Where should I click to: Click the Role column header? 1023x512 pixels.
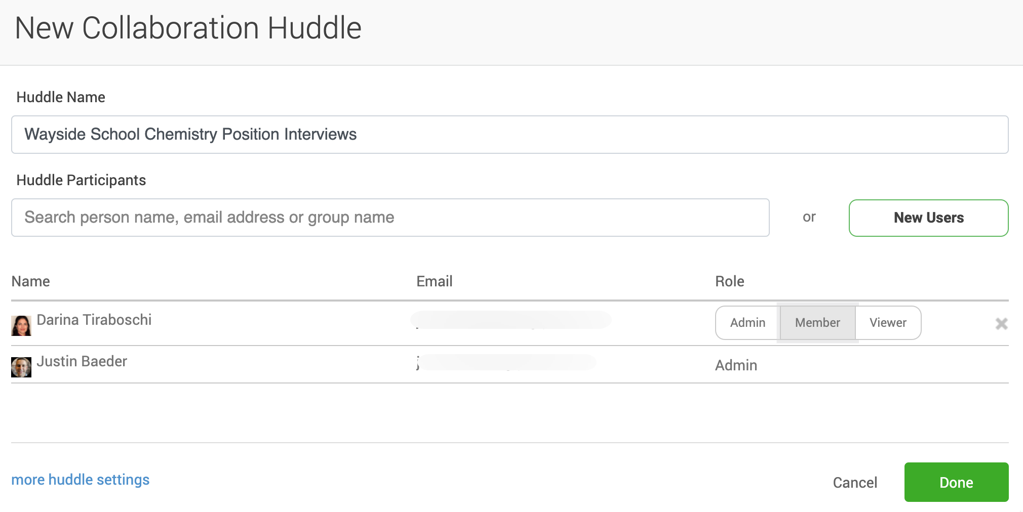click(x=730, y=281)
